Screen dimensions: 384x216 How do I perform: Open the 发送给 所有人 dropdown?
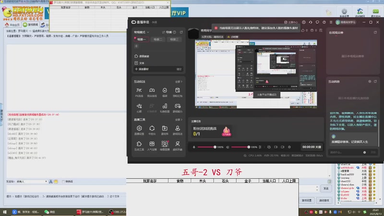click(32, 181)
